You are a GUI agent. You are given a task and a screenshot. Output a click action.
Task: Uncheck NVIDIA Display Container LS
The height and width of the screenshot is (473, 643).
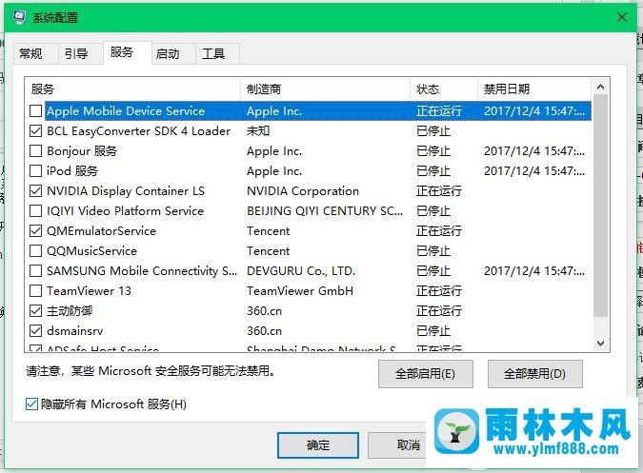35,191
